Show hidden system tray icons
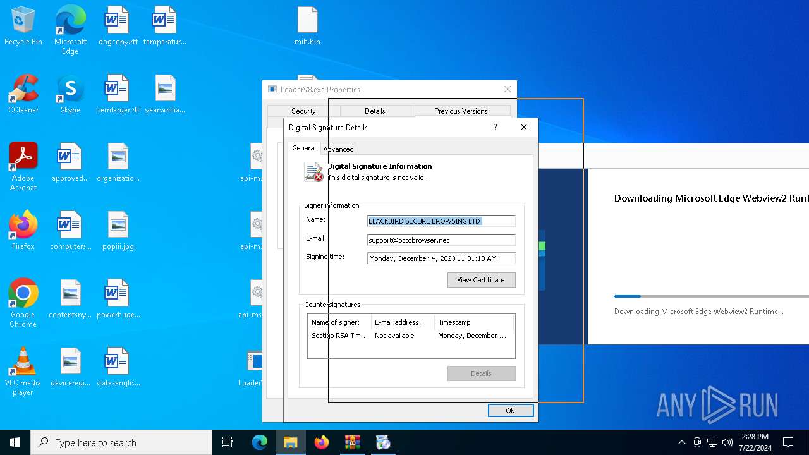Screen dimensions: 809x455 tap(681, 442)
